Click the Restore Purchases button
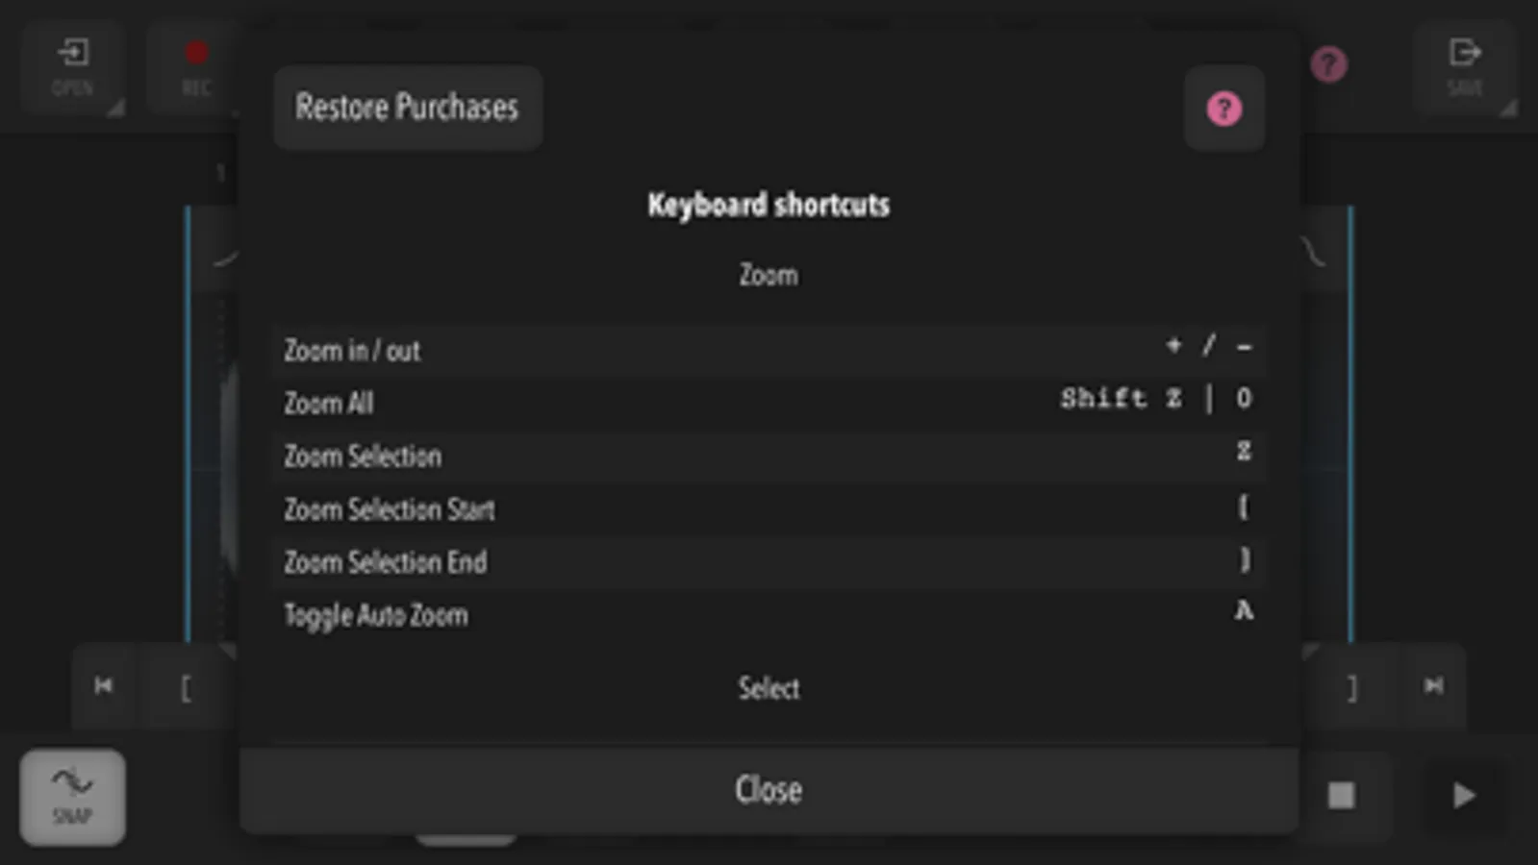This screenshot has width=1538, height=865. click(408, 108)
